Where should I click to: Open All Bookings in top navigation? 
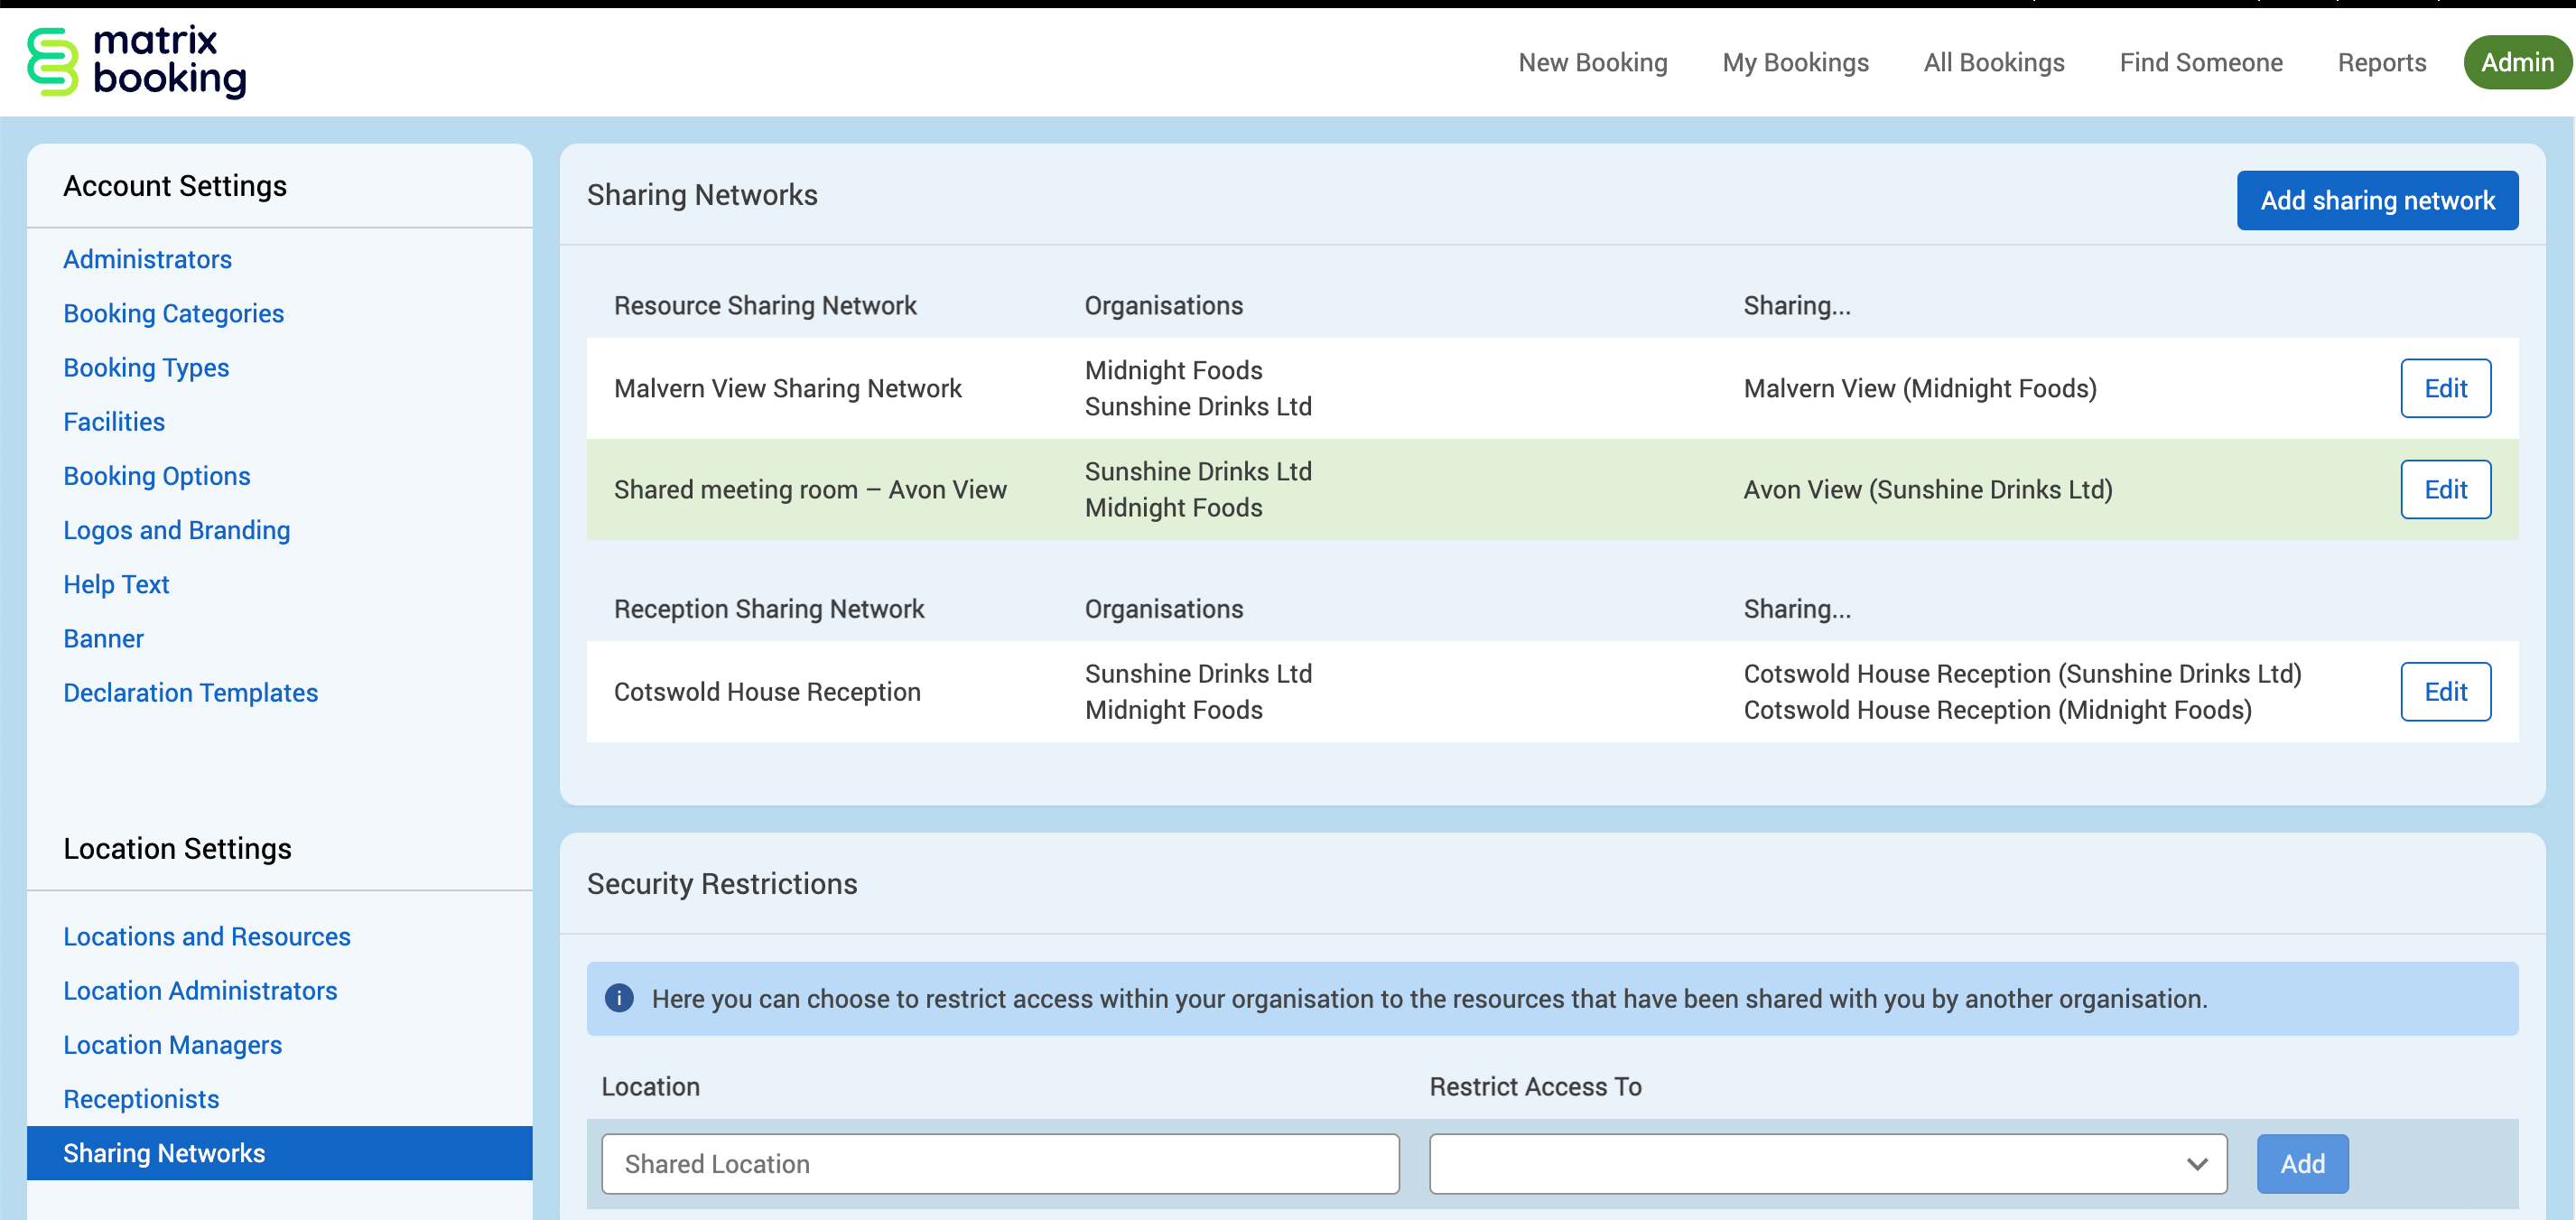click(x=1993, y=62)
